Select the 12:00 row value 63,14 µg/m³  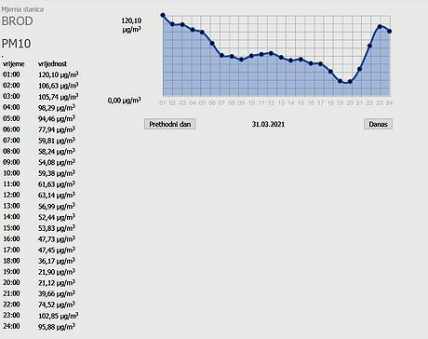(57, 196)
